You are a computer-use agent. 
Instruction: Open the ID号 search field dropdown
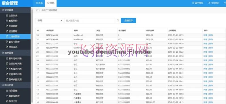[50, 20]
